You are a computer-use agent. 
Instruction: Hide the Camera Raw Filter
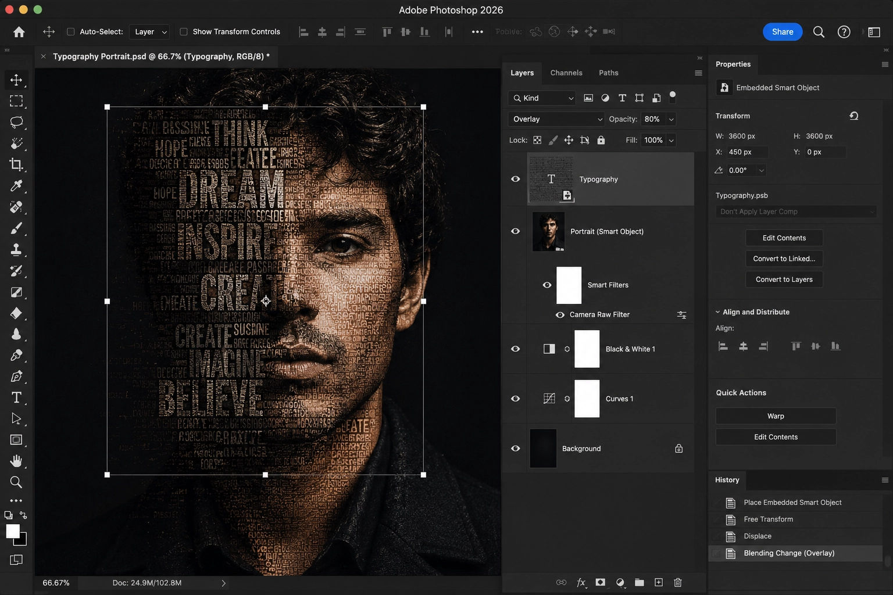pyautogui.click(x=560, y=315)
